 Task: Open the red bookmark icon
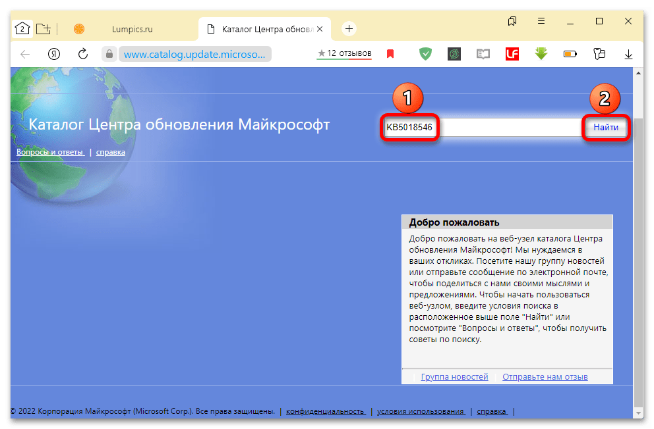(390, 54)
